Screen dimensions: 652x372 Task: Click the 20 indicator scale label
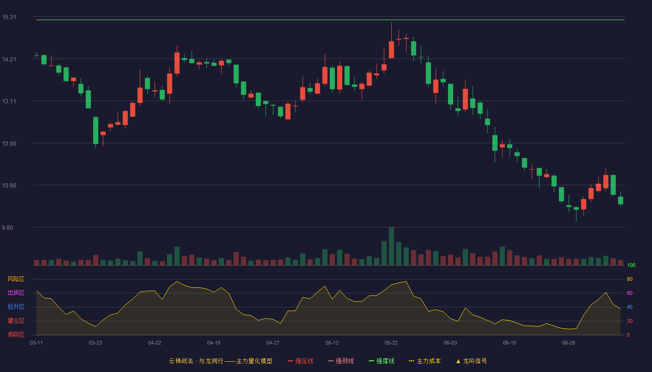(630, 321)
